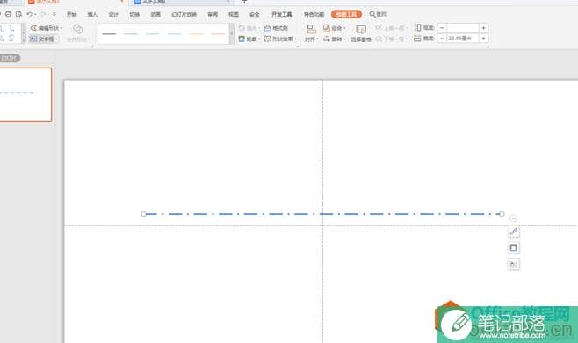Viewport: 578px width, 343px height.
Task: Click the 格式刷 (Format Painter) button
Action: coord(276,28)
